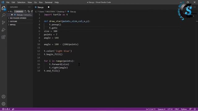Click the VS Code logo icon

coord(3,2)
